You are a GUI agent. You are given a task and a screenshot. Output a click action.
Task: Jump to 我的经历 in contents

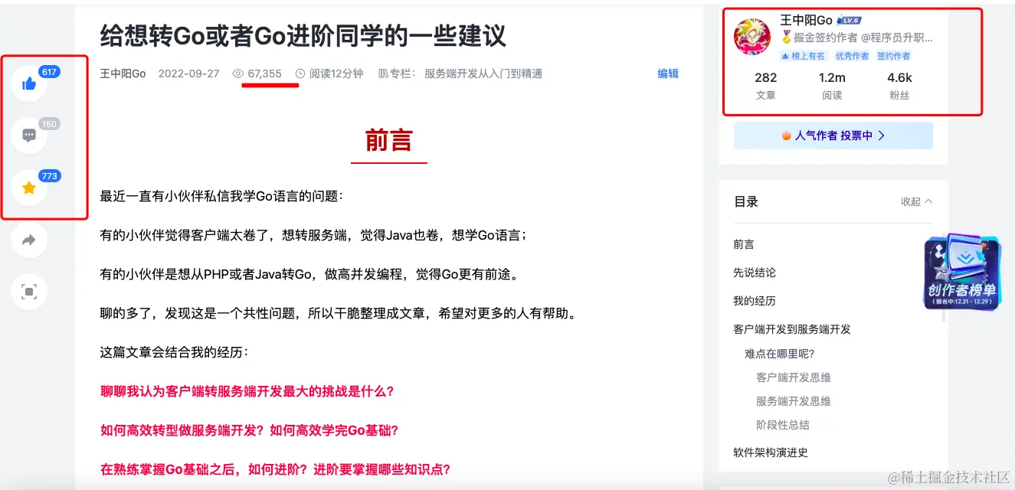(x=755, y=301)
